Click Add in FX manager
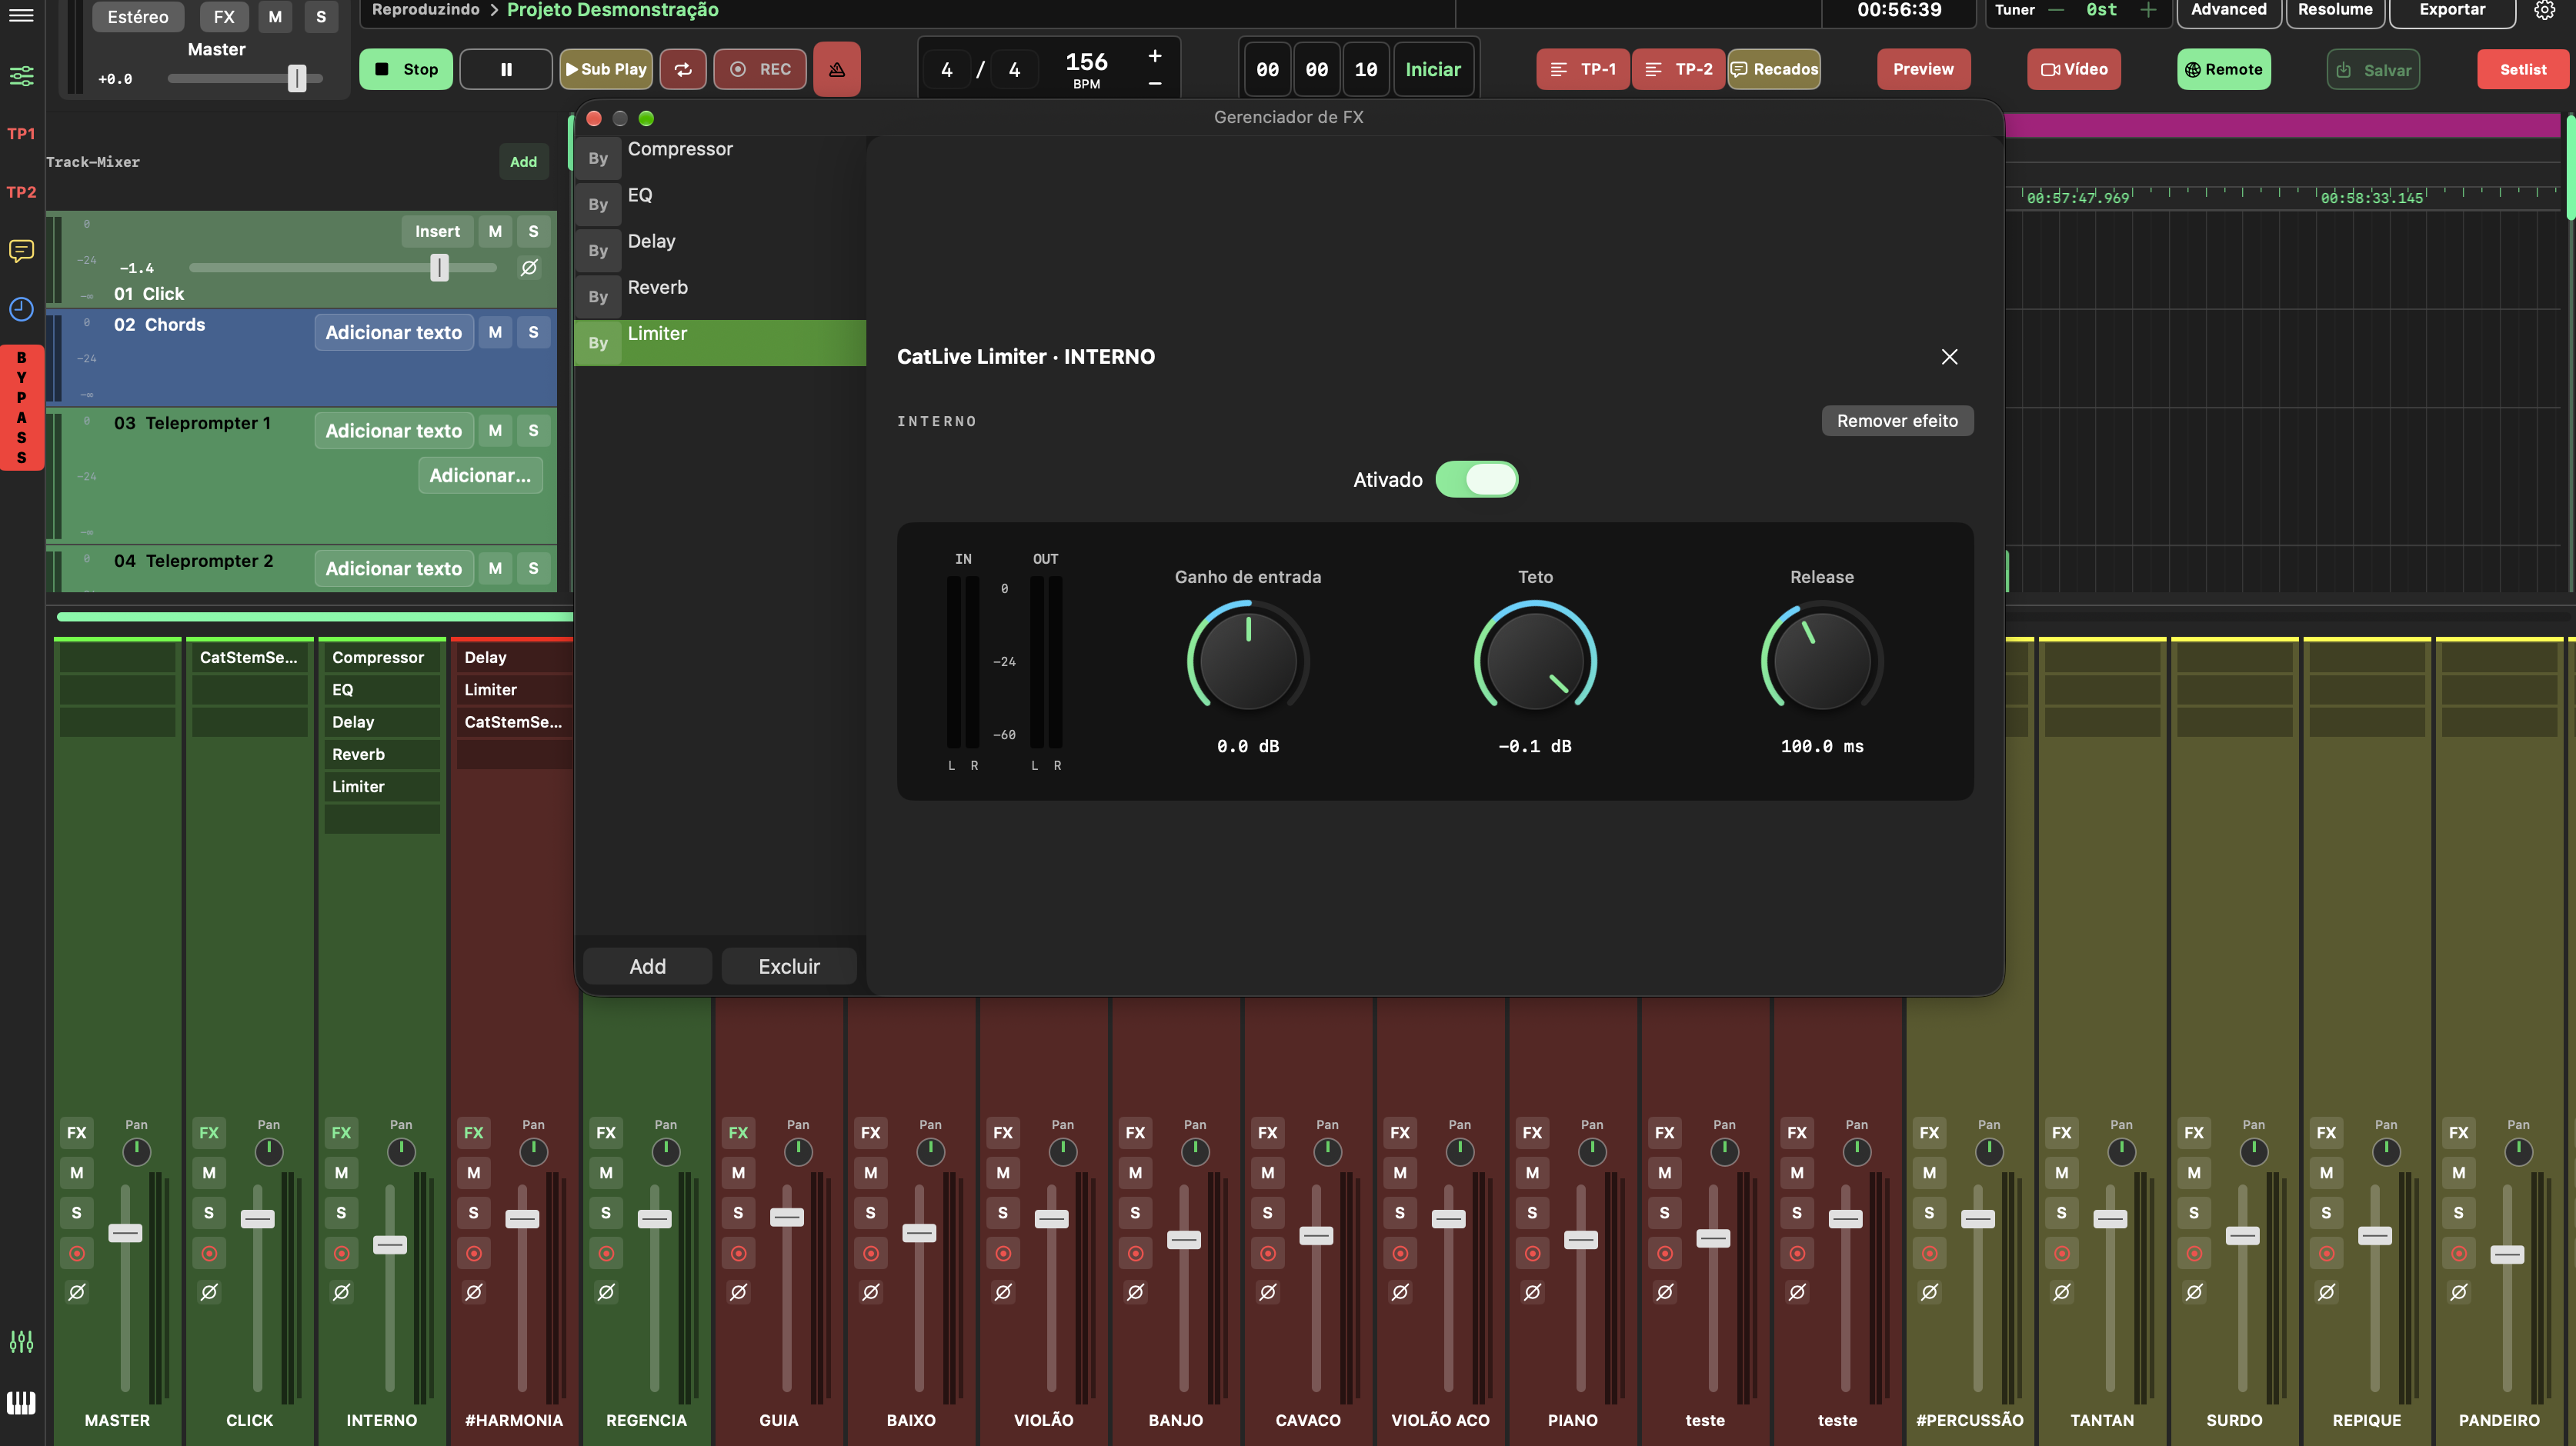The width and height of the screenshot is (2576, 1446). pos(647,966)
